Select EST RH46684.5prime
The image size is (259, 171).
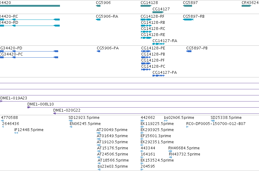[x=170, y=151]
